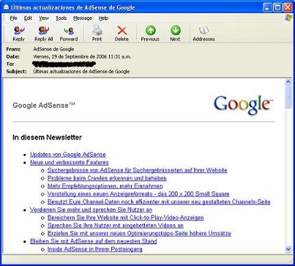Open link 'Neue und verbesserte Features'

(70, 162)
